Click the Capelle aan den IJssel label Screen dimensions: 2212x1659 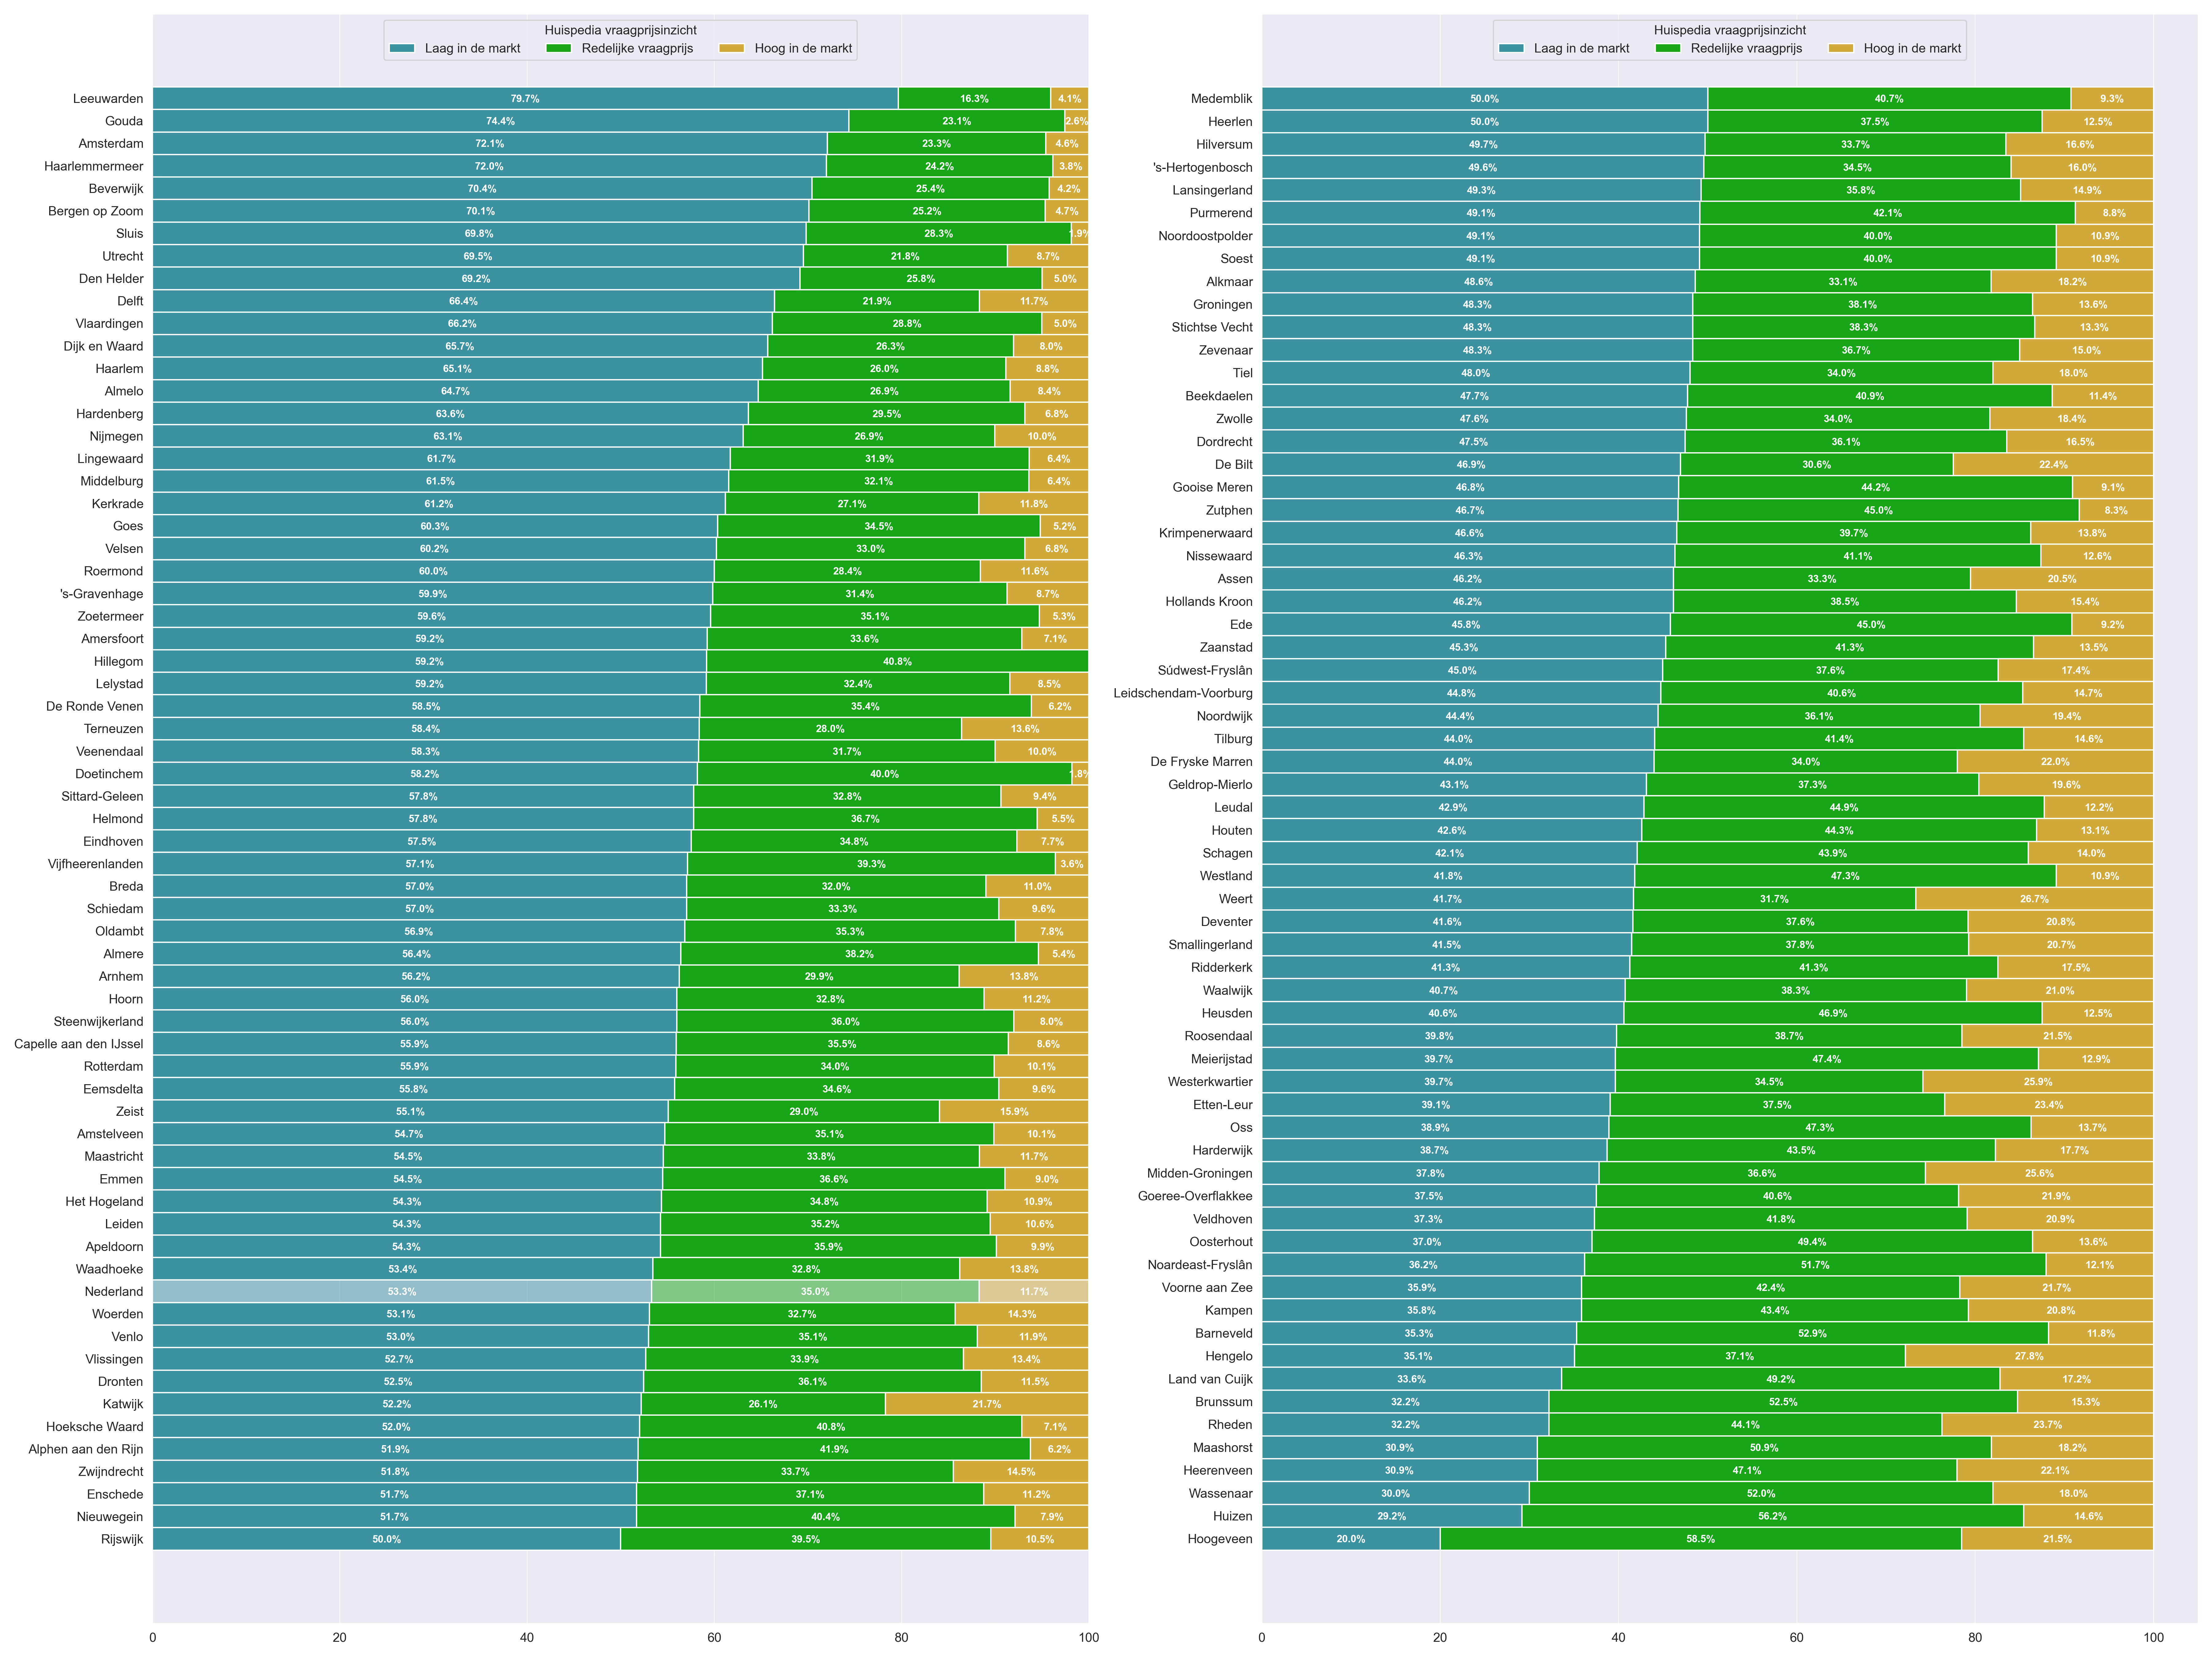(x=79, y=1044)
